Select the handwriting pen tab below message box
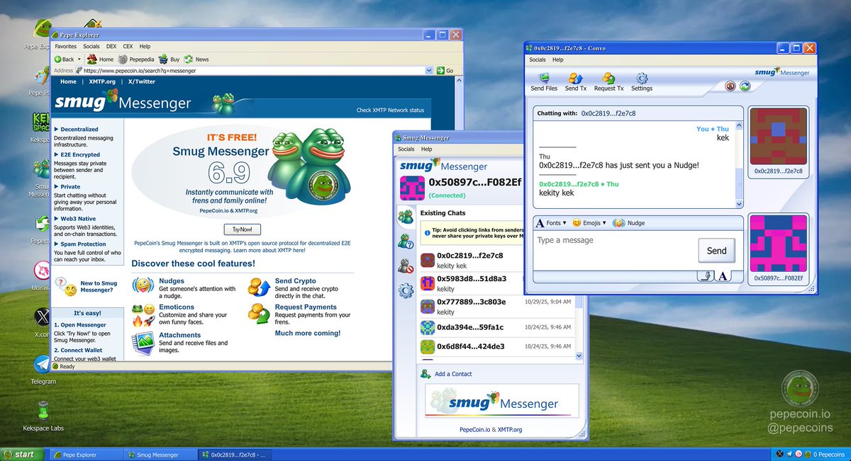Viewport: 851px width, 461px height. [706, 276]
